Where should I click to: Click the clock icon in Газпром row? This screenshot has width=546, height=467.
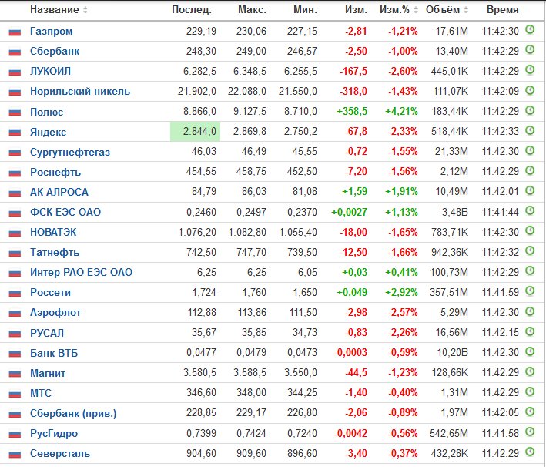coord(530,30)
